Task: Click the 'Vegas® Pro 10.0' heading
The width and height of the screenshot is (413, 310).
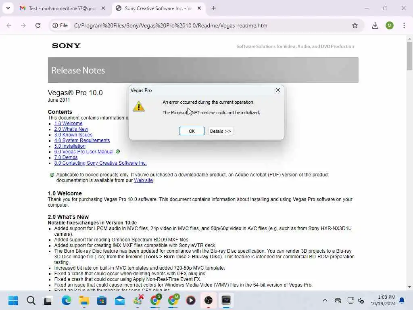Action: point(75,93)
